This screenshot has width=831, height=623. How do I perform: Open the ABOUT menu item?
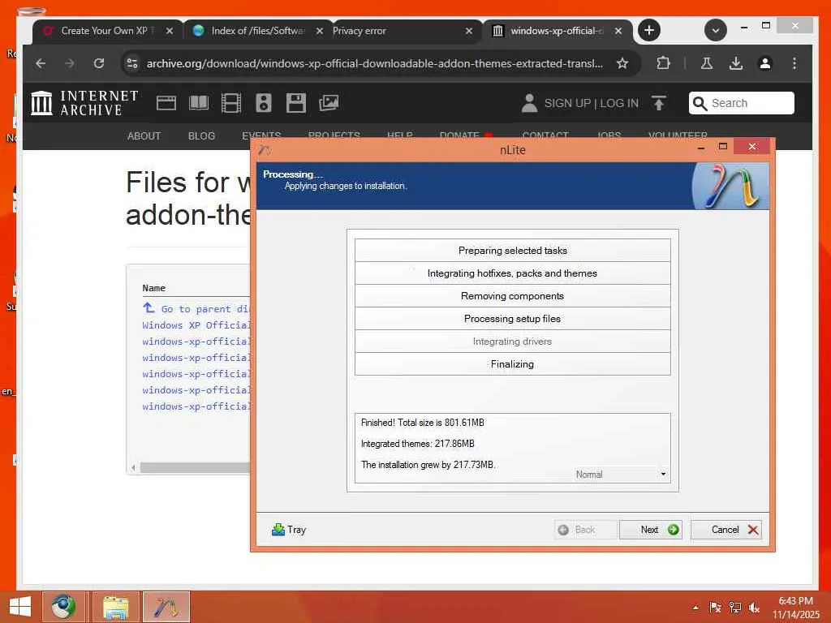pos(144,135)
